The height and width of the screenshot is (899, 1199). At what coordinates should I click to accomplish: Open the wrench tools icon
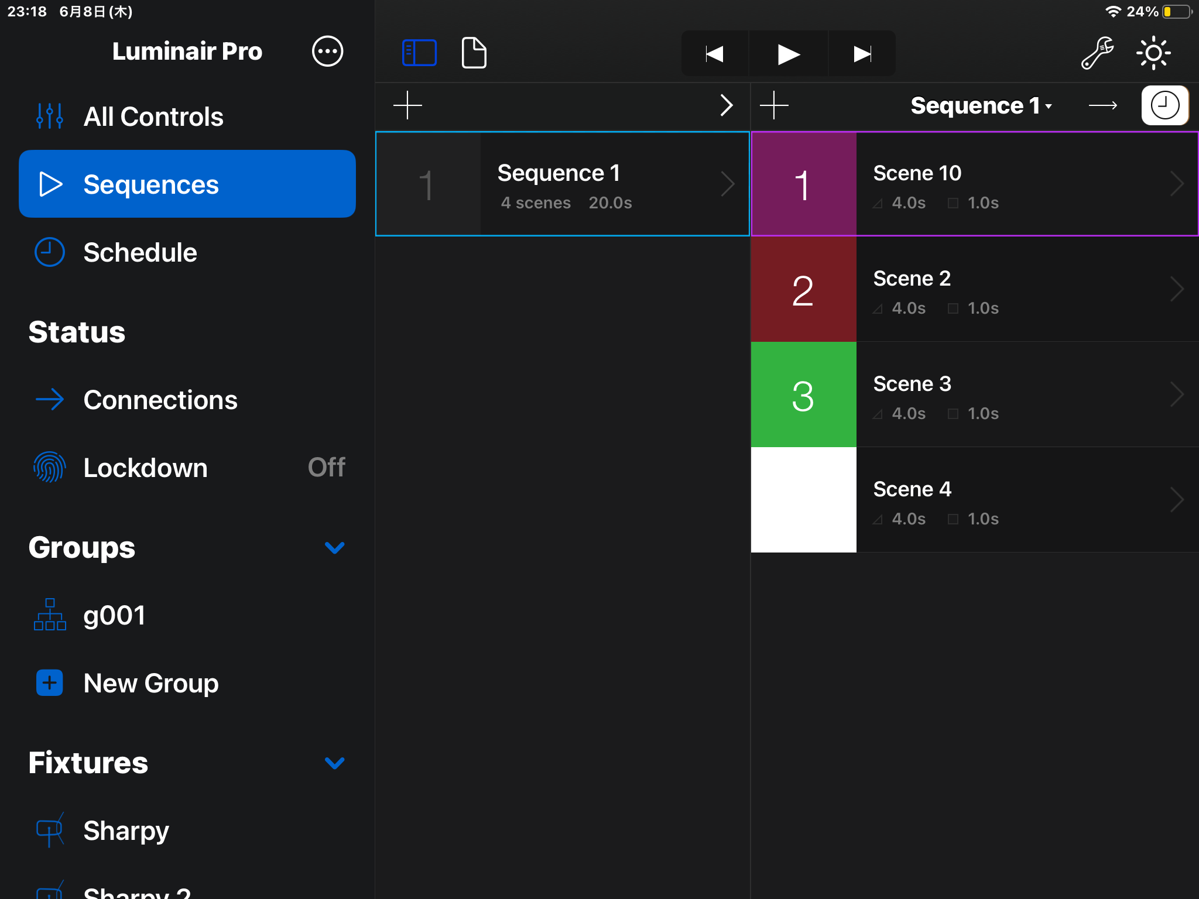pos(1097,53)
